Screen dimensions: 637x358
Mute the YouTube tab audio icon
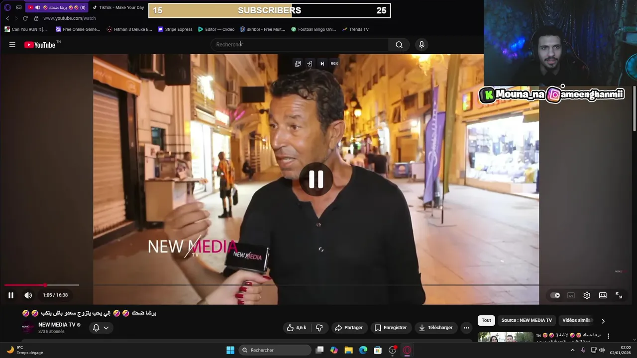[37, 7]
